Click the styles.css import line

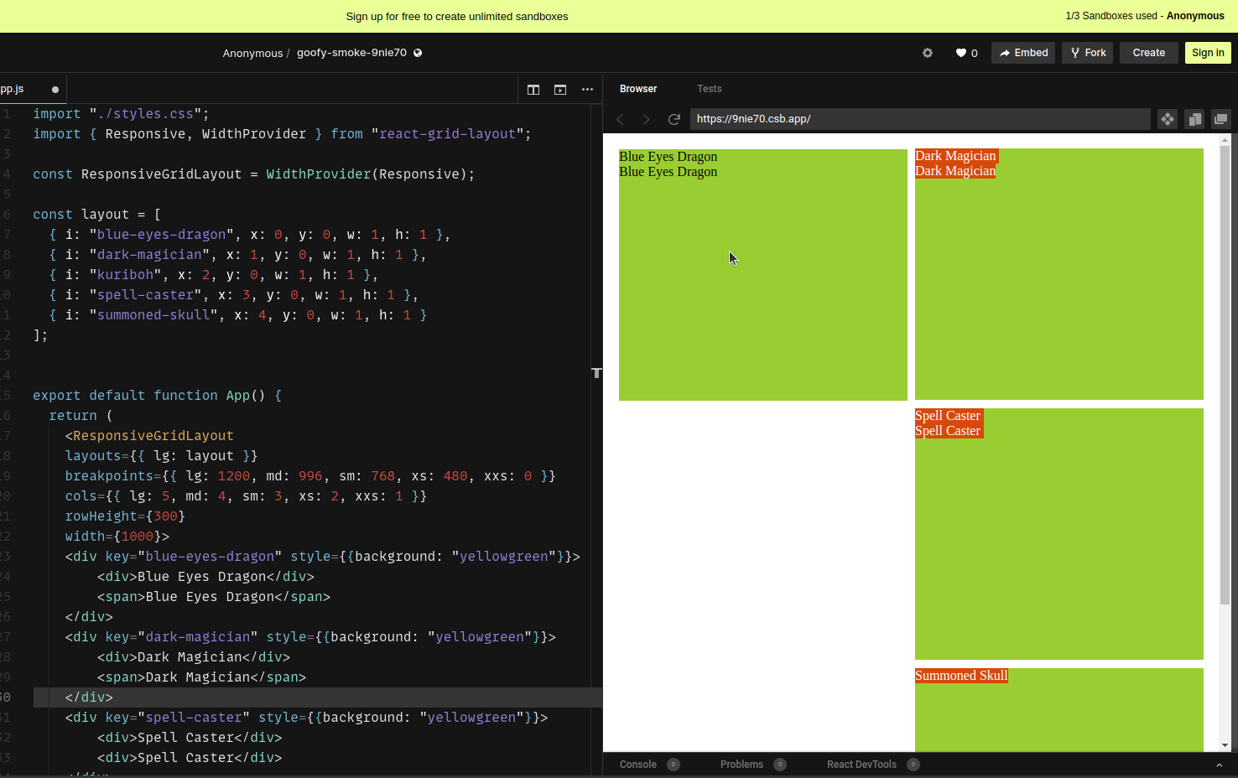click(x=121, y=114)
